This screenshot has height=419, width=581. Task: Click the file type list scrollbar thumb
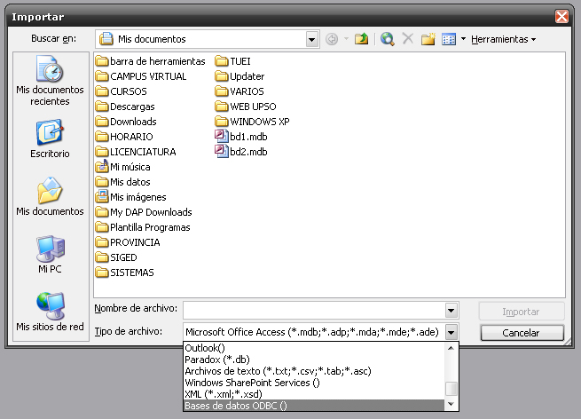point(451,389)
